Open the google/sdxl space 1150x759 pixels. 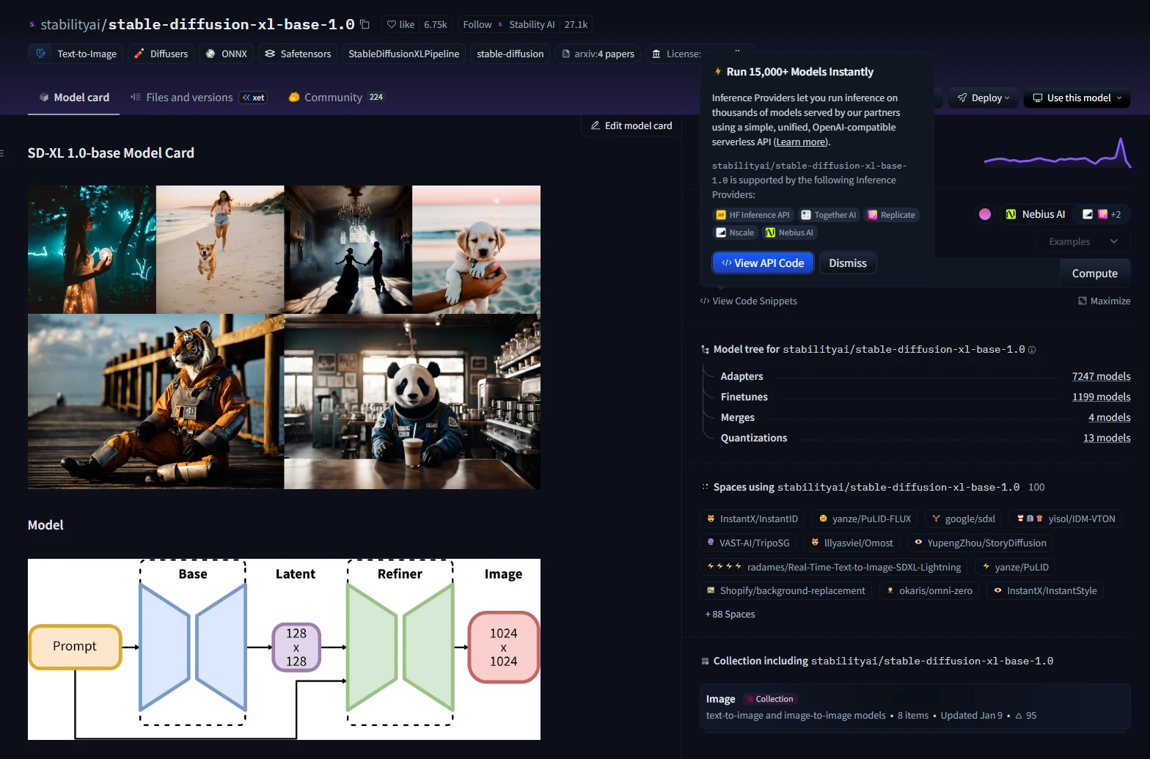(964, 519)
